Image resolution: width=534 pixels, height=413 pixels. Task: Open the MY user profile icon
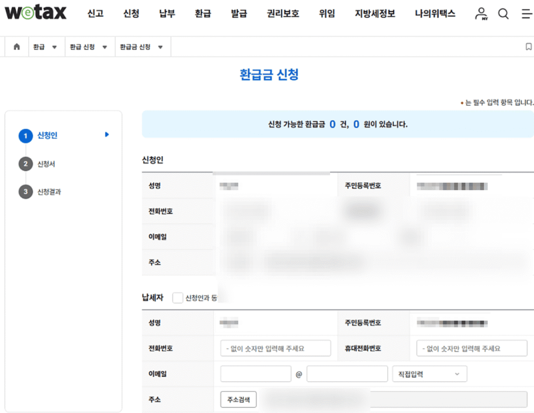(x=481, y=14)
